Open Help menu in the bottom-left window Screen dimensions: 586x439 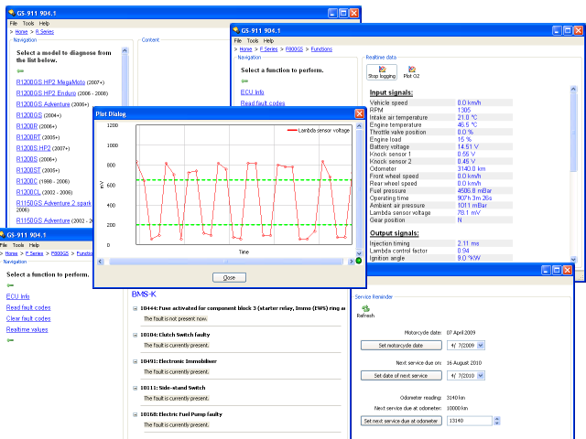click(x=34, y=245)
